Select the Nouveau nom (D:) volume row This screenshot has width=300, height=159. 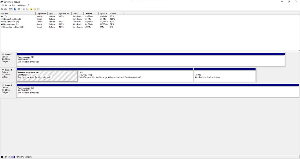(11, 22)
